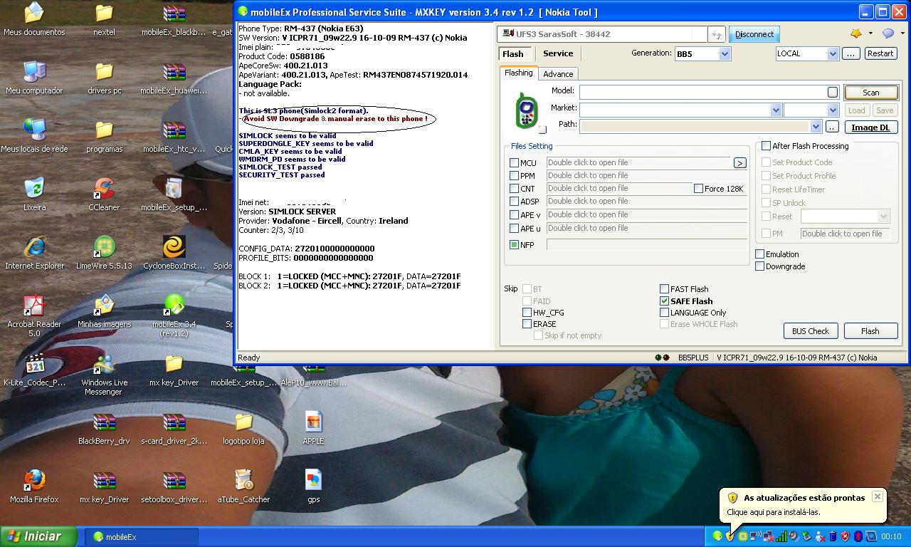Viewport: 911px width, 547px height.
Task: Click the Image DL button
Action: pyautogui.click(x=870, y=127)
